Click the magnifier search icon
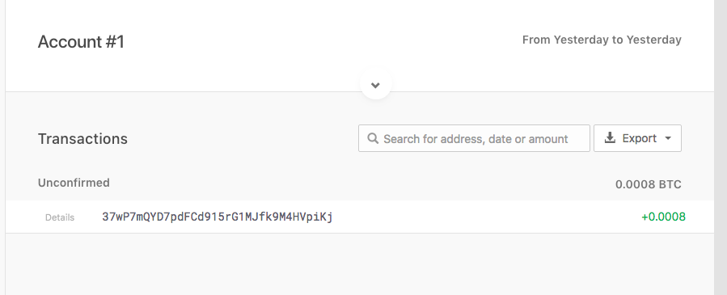This screenshot has width=727, height=295. click(373, 138)
